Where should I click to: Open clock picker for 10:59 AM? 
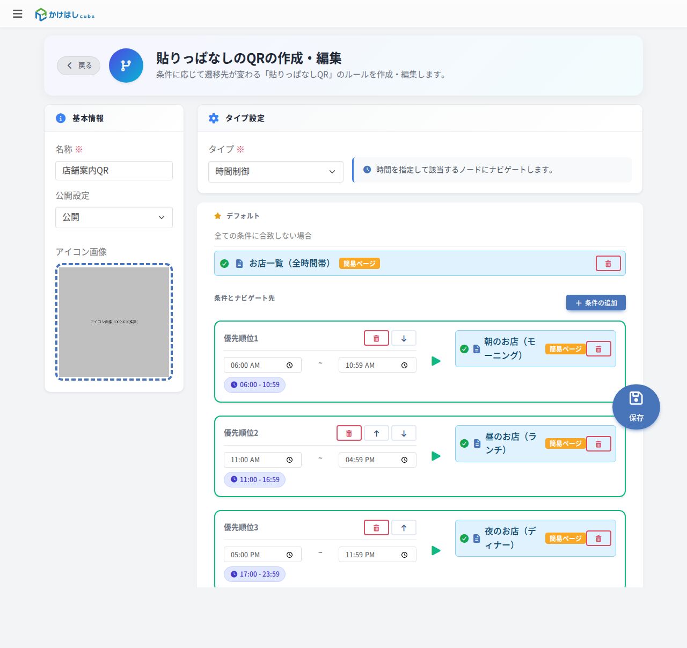click(x=404, y=365)
